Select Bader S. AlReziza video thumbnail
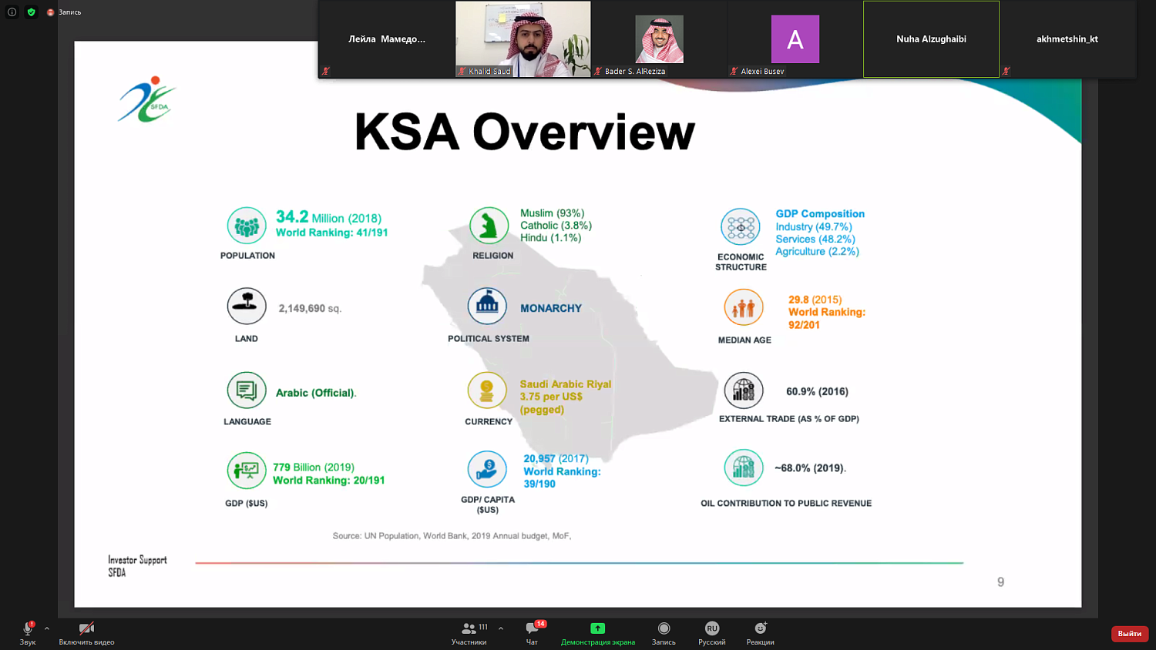1156x650 pixels. tap(660, 39)
